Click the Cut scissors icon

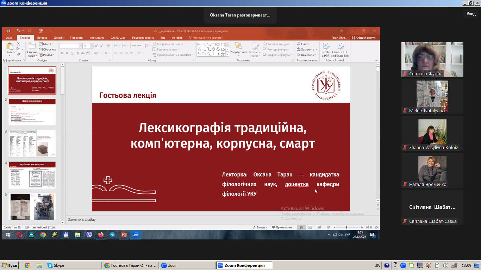tap(19, 44)
